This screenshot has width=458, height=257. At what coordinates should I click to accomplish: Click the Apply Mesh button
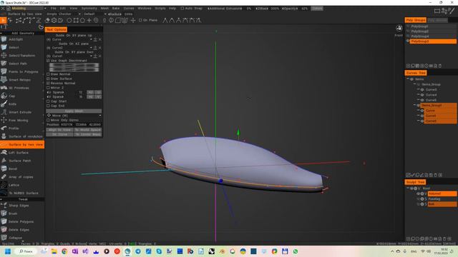74,111
